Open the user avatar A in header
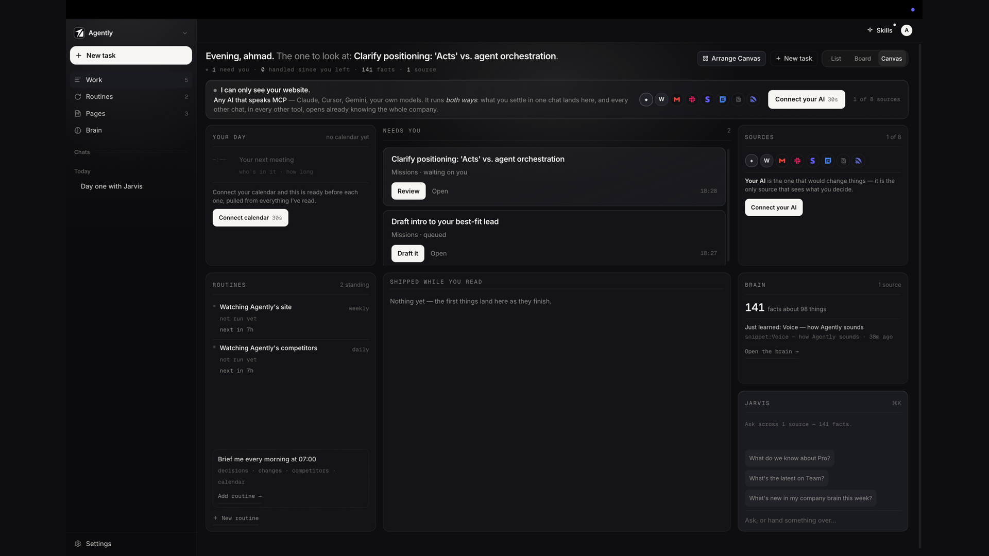The width and height of the screenshot is (989, 556). pos(907,30)
